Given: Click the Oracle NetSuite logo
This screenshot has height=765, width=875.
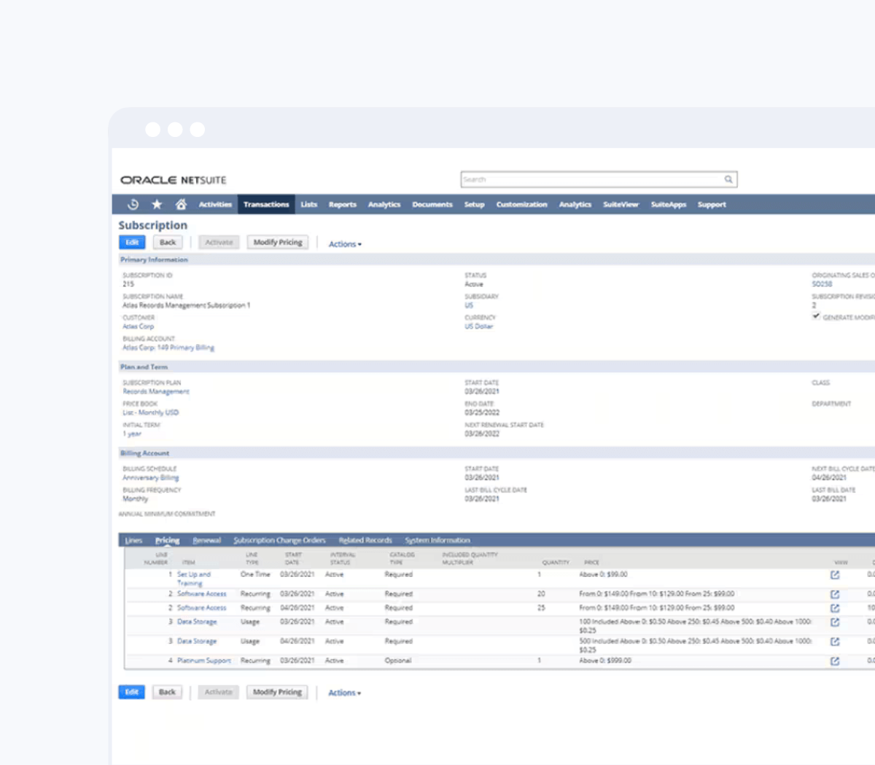Looking at the screenshot, I should pos(174,180).
